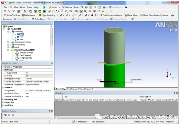Expand the Bounding Box section
This screenshot has width=180, height=125.
point(3,99)
